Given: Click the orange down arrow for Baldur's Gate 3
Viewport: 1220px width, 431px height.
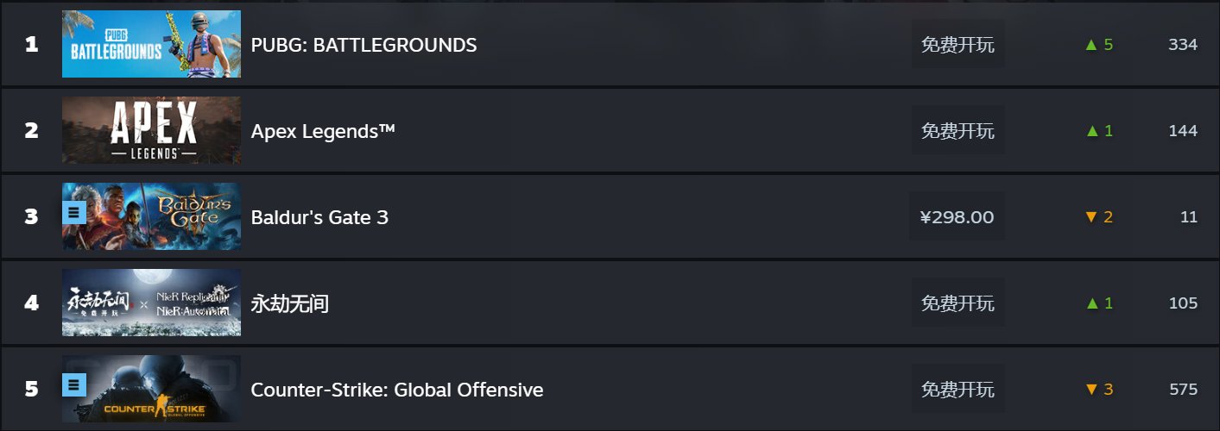Looking at the screenshot, I should click(1091, 217).
